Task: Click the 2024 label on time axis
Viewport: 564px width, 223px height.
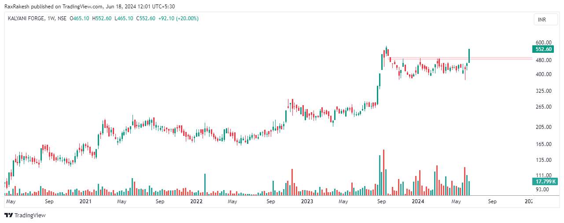Action: point(417,201)
